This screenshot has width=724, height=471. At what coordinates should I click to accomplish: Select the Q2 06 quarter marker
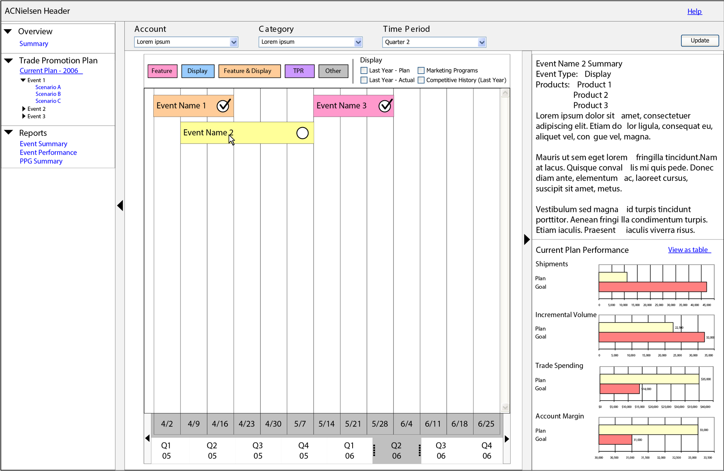tap(396, 450)
